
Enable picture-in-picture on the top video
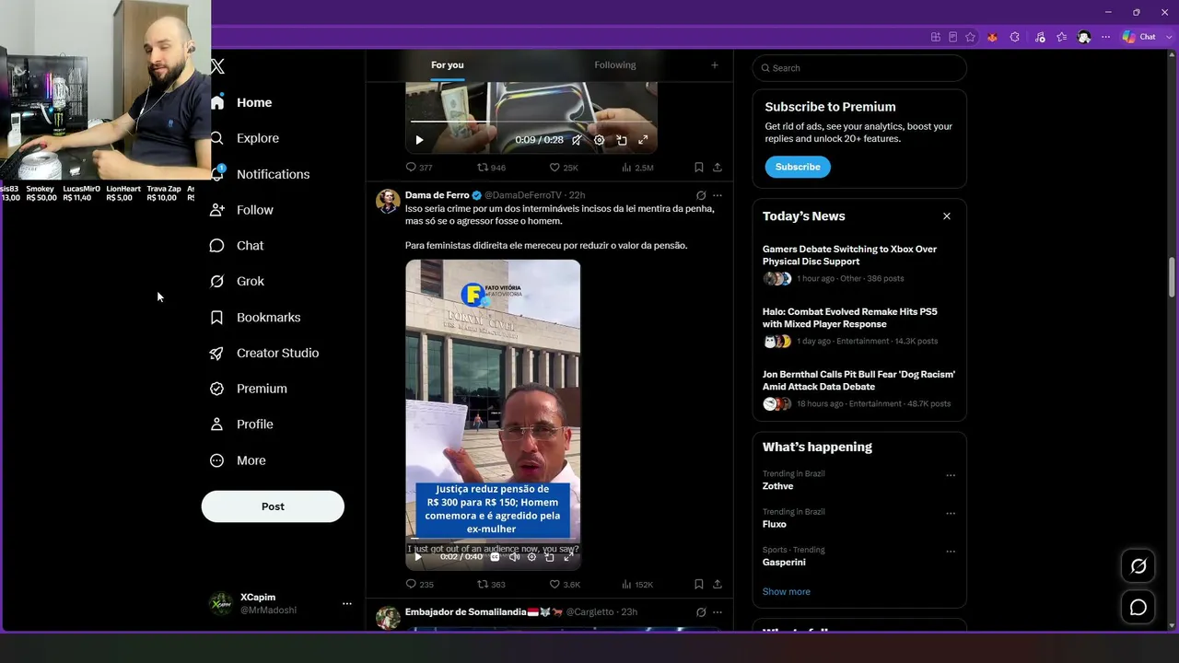pos(622,140)
